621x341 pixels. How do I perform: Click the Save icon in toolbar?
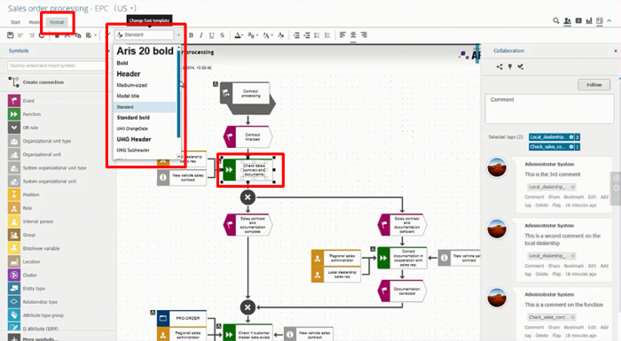click(x=11, y=35)
